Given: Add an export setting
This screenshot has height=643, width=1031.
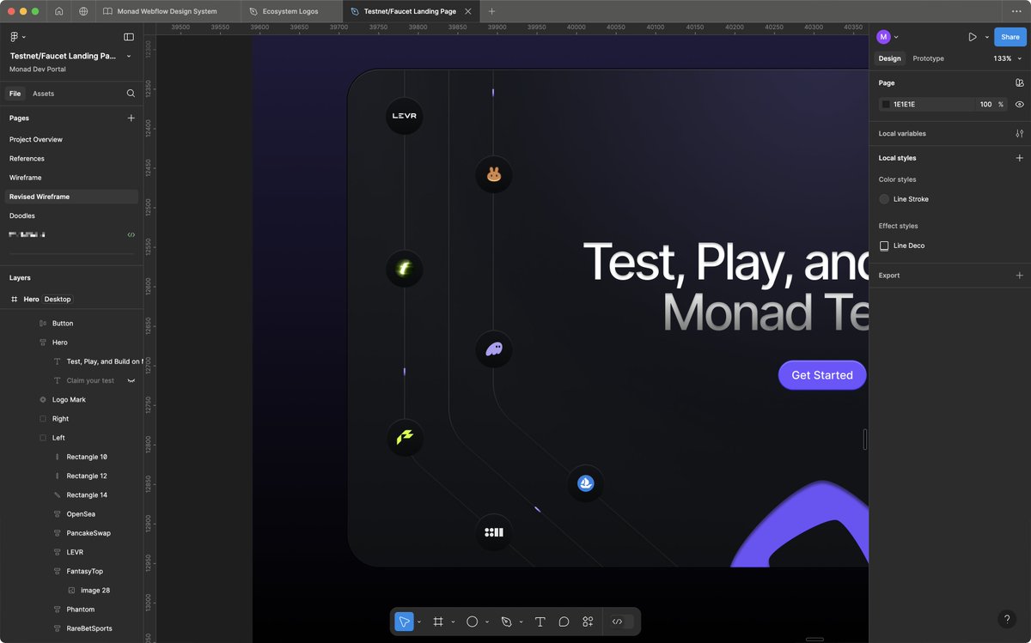Looking at the screenshot, I should 1019,276.
